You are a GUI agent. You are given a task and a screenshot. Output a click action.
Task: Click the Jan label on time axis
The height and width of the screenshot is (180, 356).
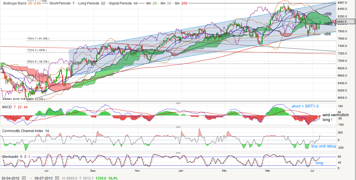(181, 170)
